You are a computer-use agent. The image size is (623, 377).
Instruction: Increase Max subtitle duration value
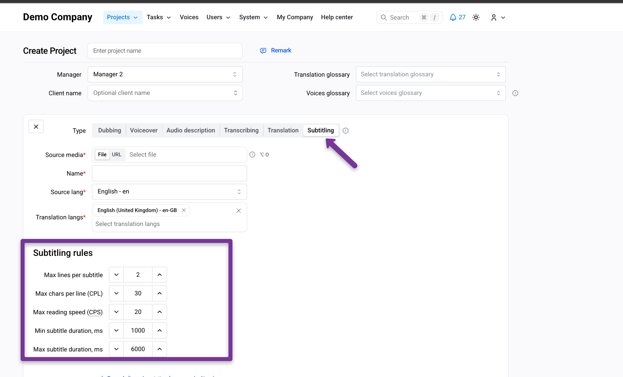point(159,349)
